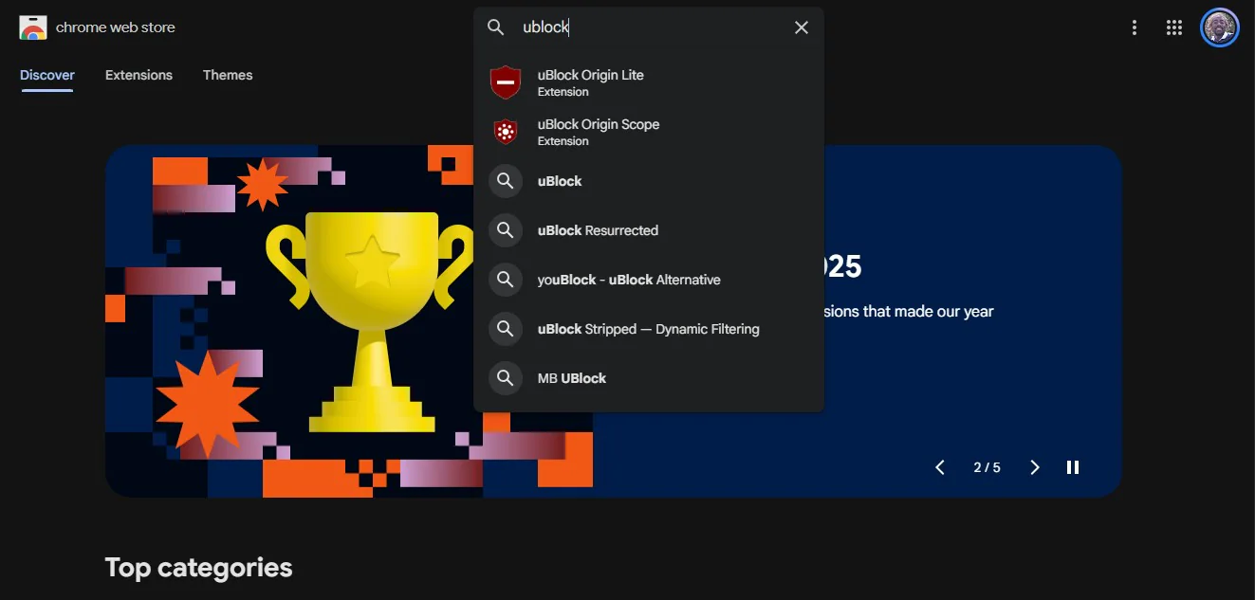Open the Google account profile avatar

1220,27
